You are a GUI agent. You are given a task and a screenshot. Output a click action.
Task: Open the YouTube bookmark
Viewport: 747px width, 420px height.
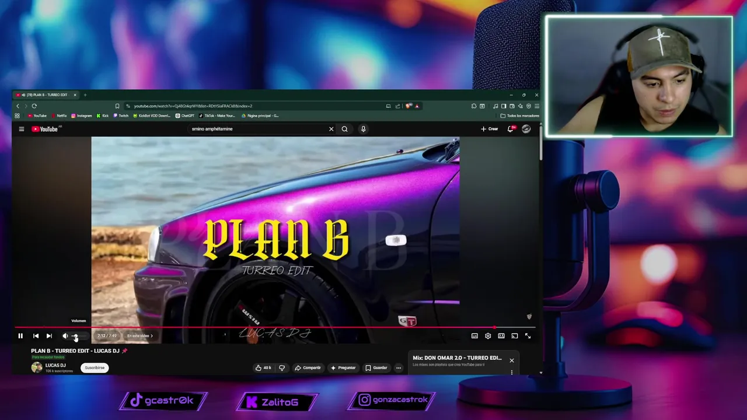pyautogui.click(x=37, y=116)
